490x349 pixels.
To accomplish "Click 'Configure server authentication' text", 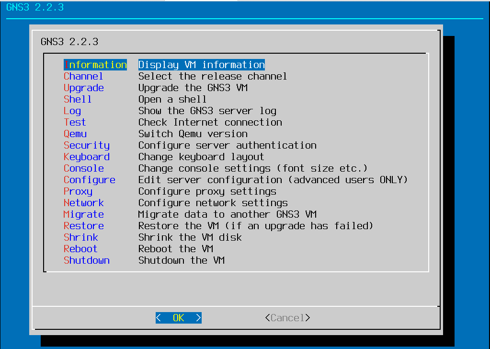I will pyautogui.click(x=228, y=146).
